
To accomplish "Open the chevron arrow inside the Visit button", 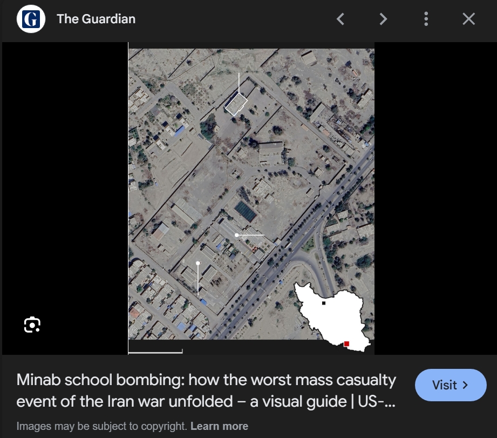I will tap(465, 385).
